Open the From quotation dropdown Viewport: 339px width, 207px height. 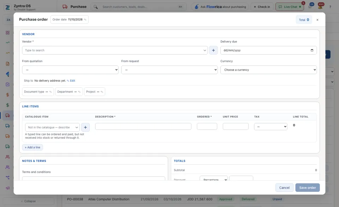70,70
